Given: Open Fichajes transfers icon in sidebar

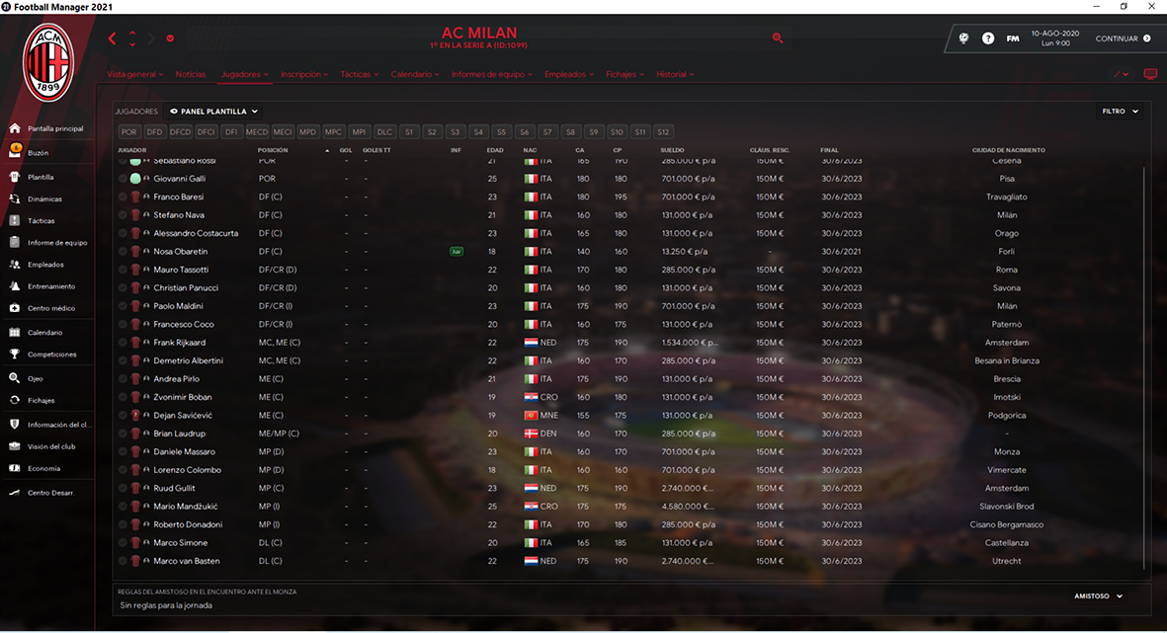Looking at the screenshot, I should point(15,400).
